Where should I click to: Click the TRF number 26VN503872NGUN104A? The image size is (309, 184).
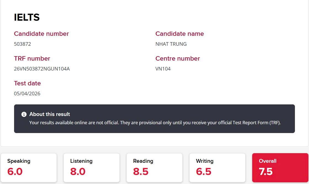click(42, 69)
